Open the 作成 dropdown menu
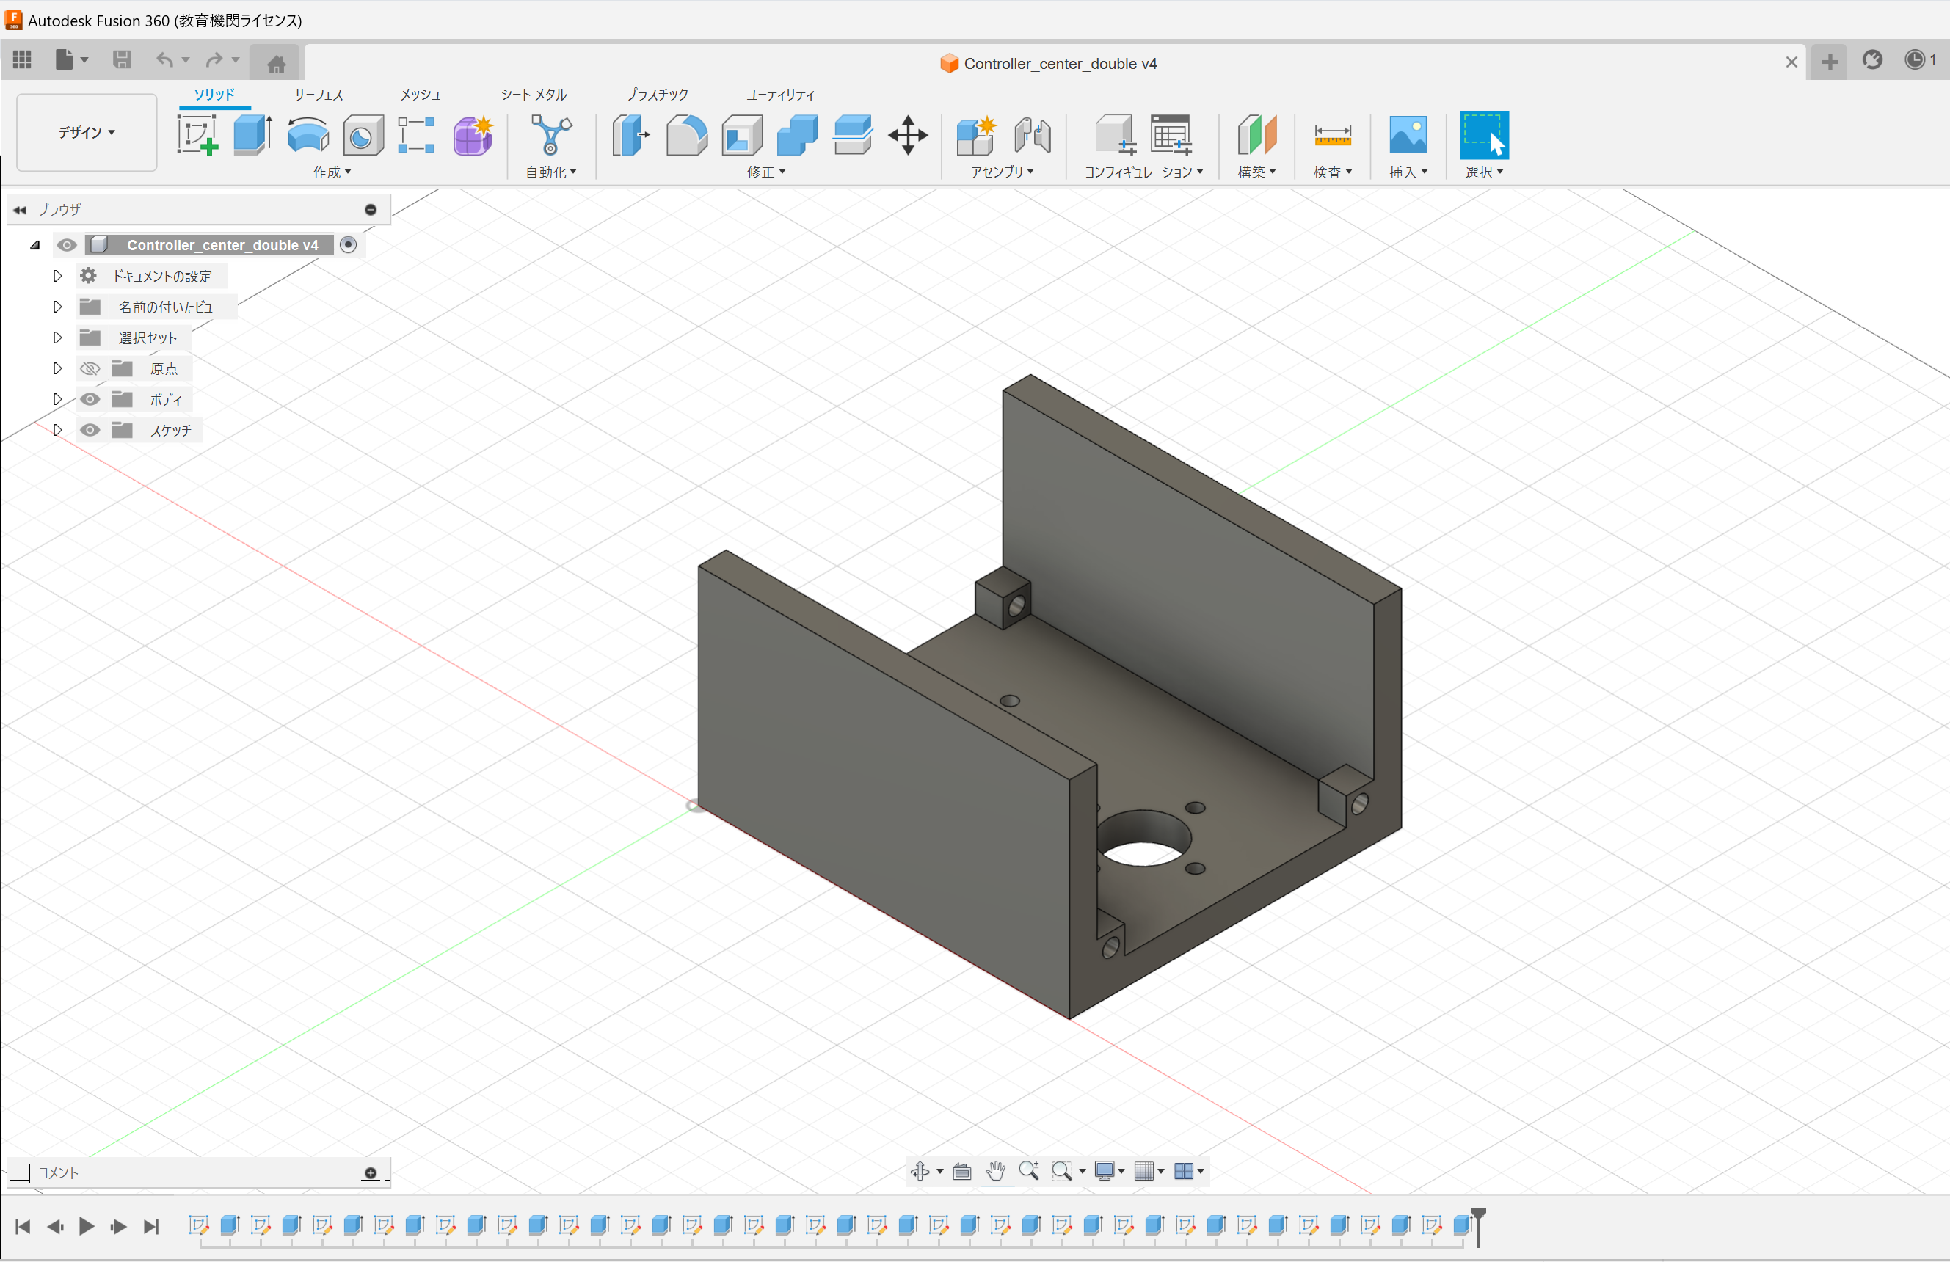The height and width of the screenshot is (1262, 1950). click(x=332, y=172)
